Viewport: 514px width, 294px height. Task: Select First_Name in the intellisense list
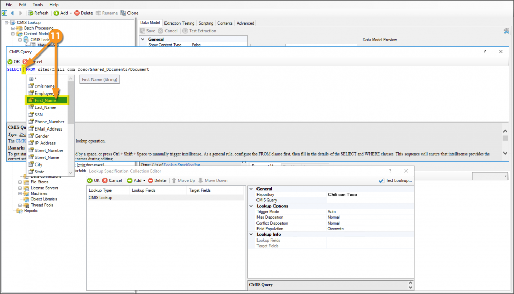tap(47, 100)
